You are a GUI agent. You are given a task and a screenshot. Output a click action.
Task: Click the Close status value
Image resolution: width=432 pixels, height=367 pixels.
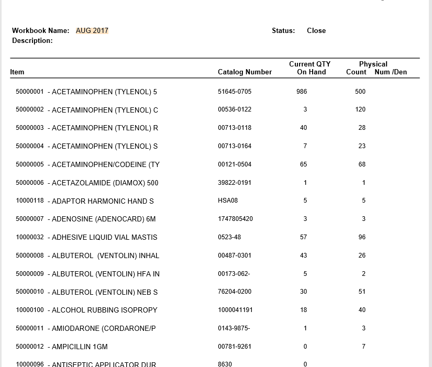tap(316, 31)
